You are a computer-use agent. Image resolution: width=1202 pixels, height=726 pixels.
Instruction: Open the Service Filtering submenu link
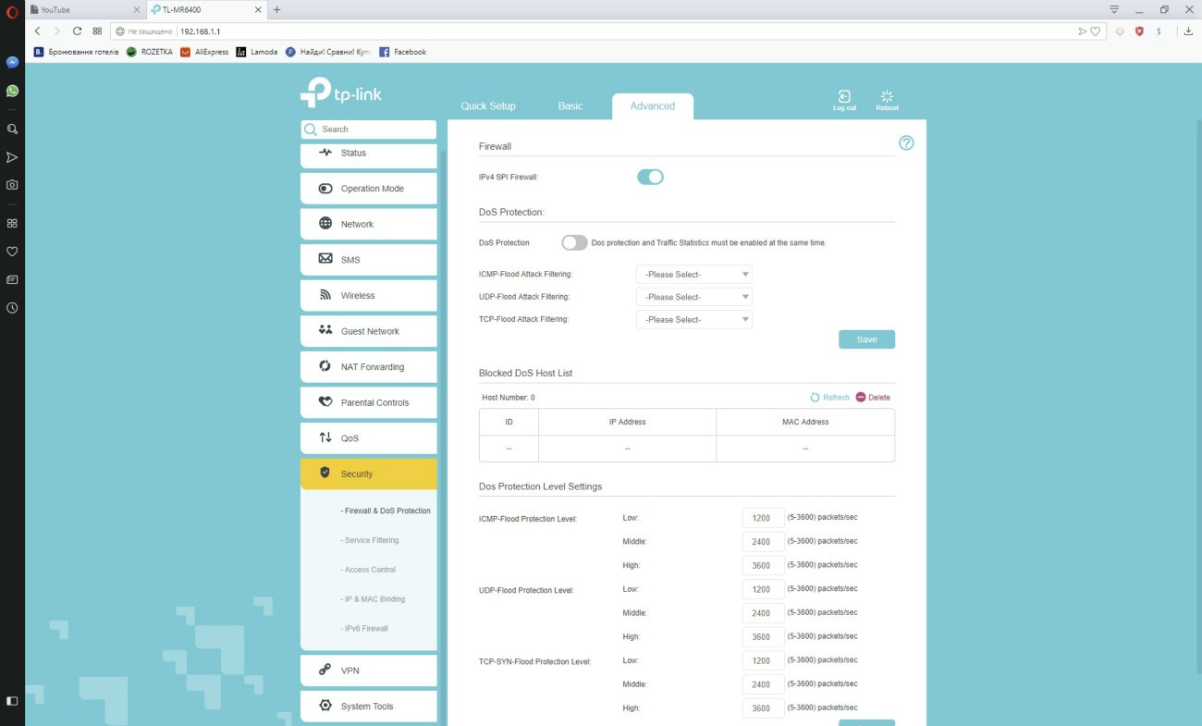371,540
